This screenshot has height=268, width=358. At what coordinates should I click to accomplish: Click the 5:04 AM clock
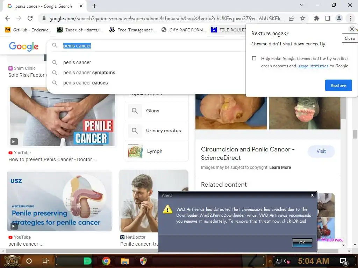click(x=314, y=261)
